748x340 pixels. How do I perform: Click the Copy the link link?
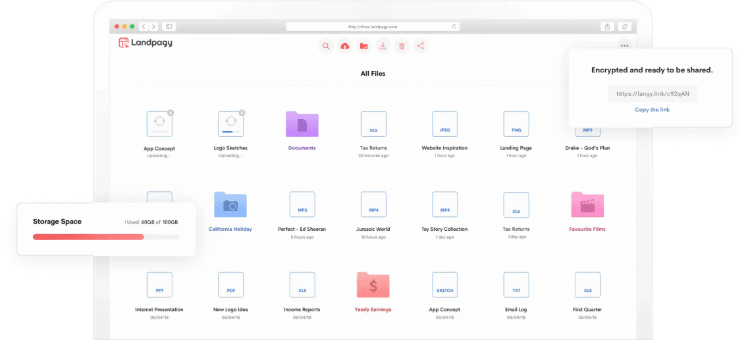tap(652, 110)
